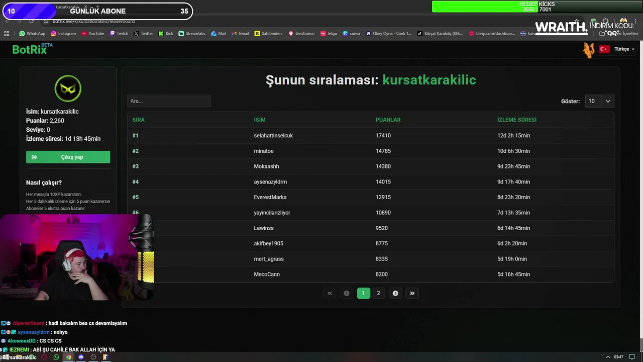Click Mokaashh in row #3
Image resolution: width=643 pixels, height=362 pixels.
coord(266,166)
